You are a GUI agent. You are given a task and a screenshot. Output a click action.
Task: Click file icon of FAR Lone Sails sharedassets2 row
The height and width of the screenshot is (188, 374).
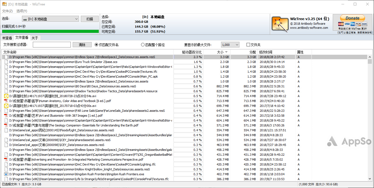6,111
